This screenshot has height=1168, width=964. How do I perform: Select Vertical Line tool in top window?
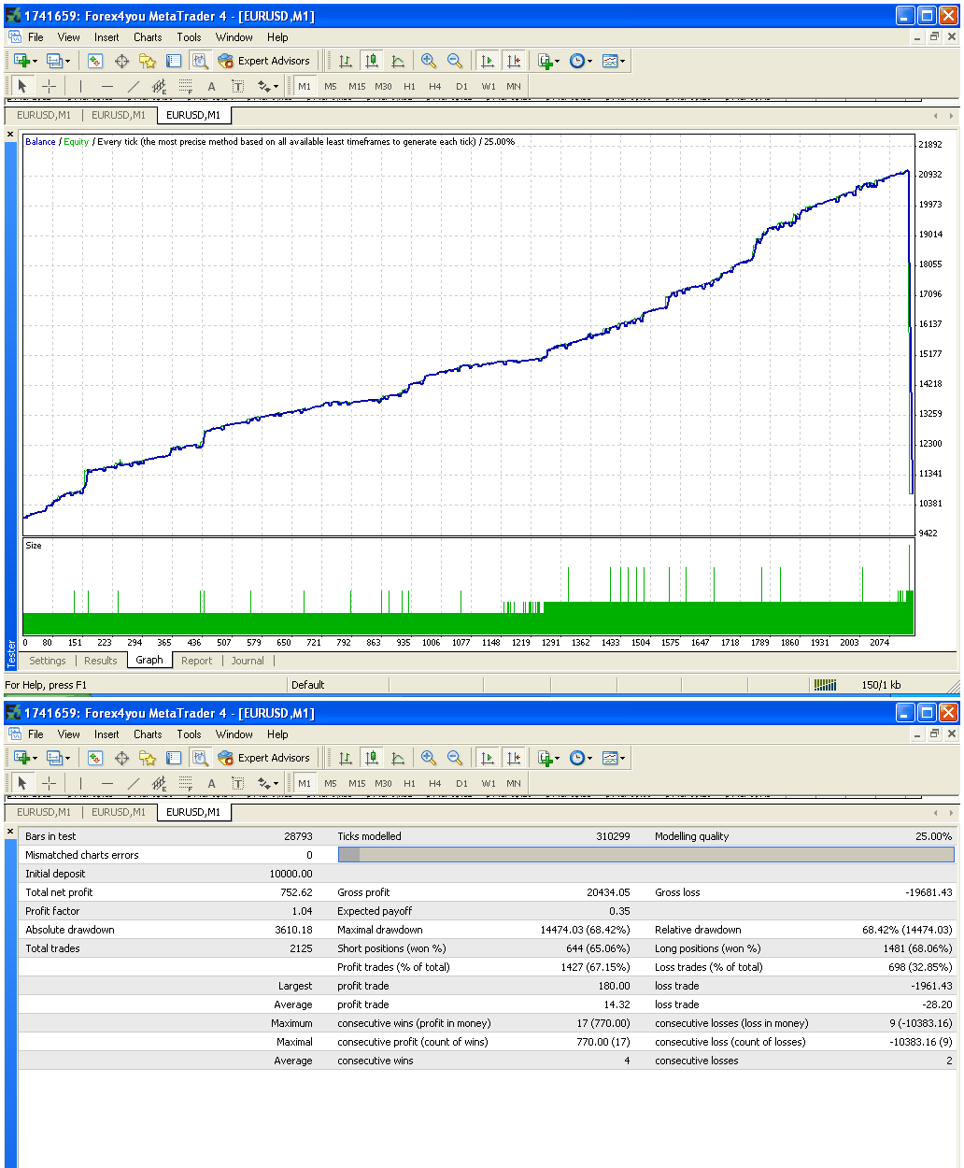tap(80, 87)
